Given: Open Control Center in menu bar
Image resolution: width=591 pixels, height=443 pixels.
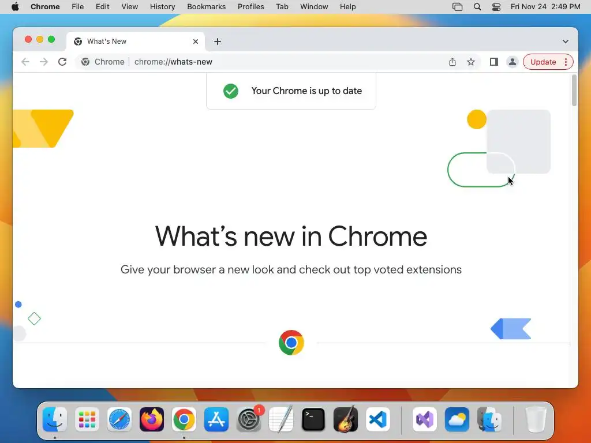Looking at the screenshot, I should [x=496, y=7].
